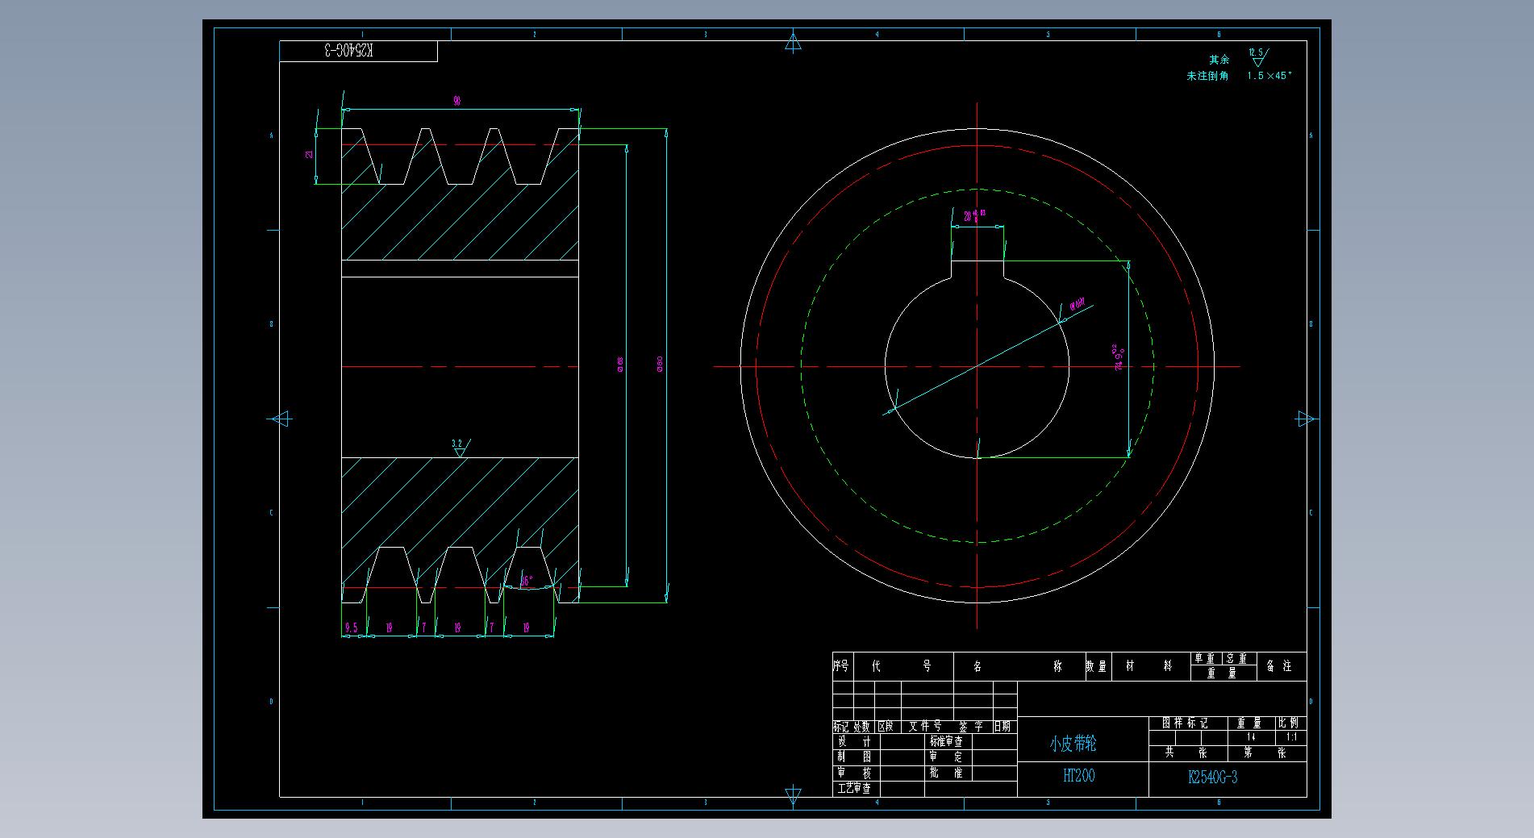Select the 标记 label in the revision row
The width and height of the screenshot is (1534, 838).
pyautogui.click(x=841, y=726)
